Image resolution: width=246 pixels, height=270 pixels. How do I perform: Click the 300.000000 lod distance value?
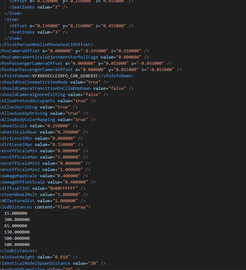pyautogui.click(x=17, y=220)
